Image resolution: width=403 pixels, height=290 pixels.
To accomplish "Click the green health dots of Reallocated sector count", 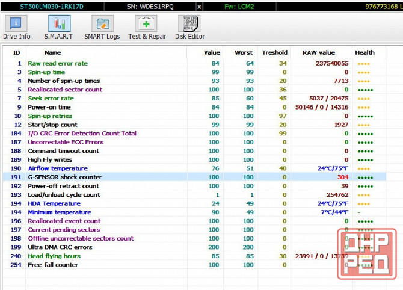I will point(365,90).
